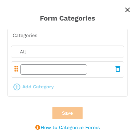Select the All category row

(67, 52)
